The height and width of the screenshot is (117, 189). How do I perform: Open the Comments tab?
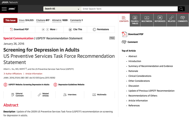(182, 20)
